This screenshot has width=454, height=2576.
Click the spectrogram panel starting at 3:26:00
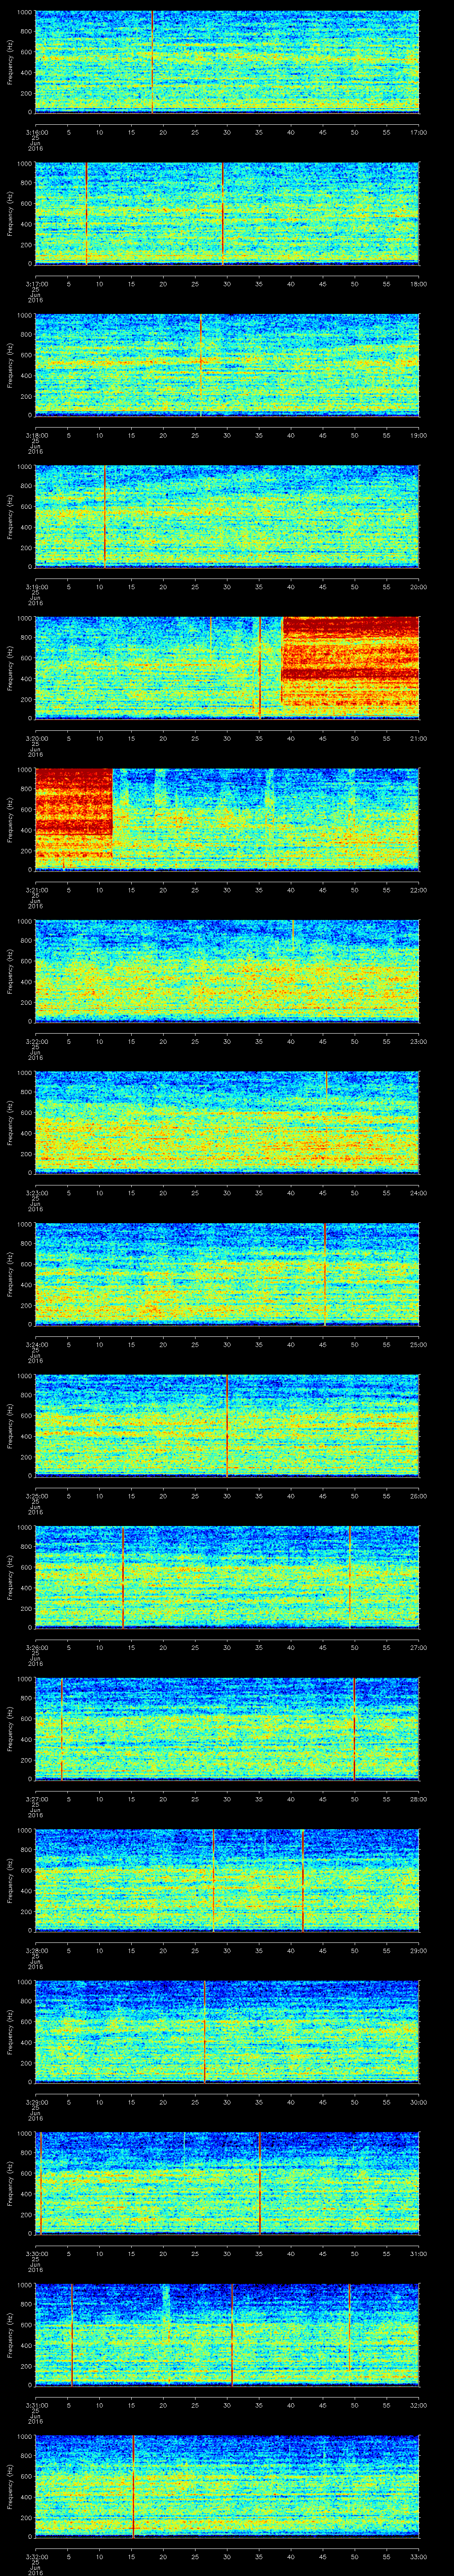227,1577
